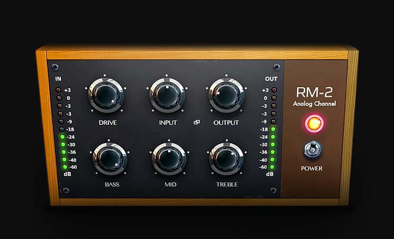This screenshot has width=394, height=239.
Task: Click the red power indicator lamp
Action: 314,124
